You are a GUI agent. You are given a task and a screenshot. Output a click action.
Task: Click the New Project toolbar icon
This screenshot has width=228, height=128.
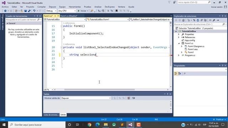click(x=16, y=11)
